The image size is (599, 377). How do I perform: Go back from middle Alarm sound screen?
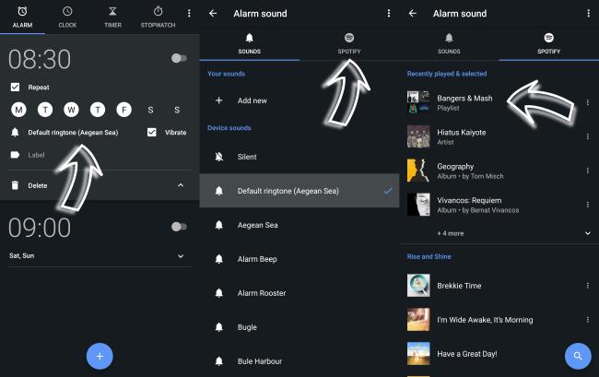213,14
